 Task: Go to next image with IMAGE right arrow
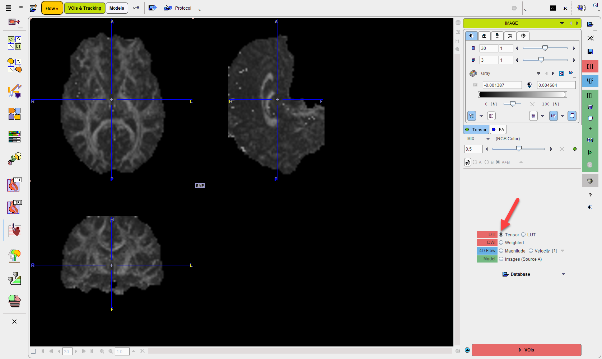(578, 23)
